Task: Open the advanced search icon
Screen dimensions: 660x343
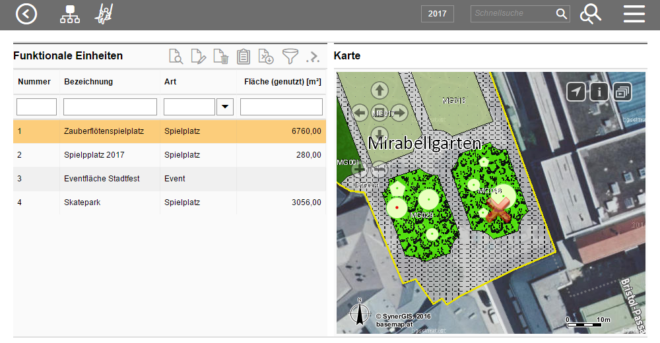Action: pyautogui.click(x=591, y=14)
